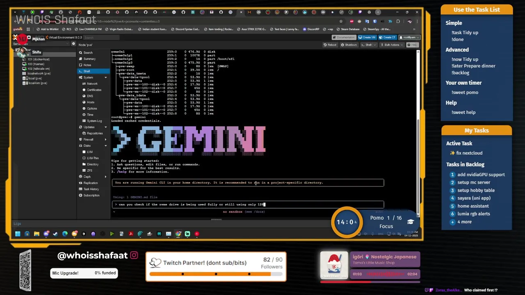Open the Replication page

pyautogui.click(x=91, y=183)
